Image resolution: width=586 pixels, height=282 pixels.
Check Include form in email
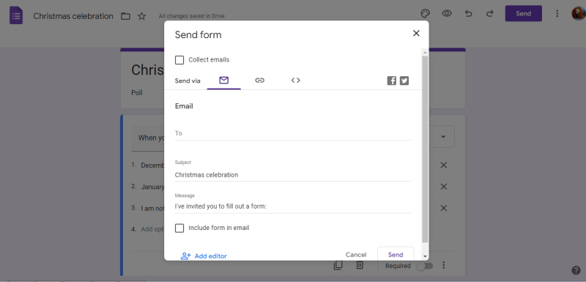pyautogui.click(x=179, y=228)
